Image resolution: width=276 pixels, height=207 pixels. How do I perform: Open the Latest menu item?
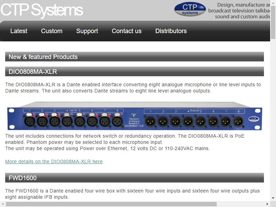pos(19,31)
